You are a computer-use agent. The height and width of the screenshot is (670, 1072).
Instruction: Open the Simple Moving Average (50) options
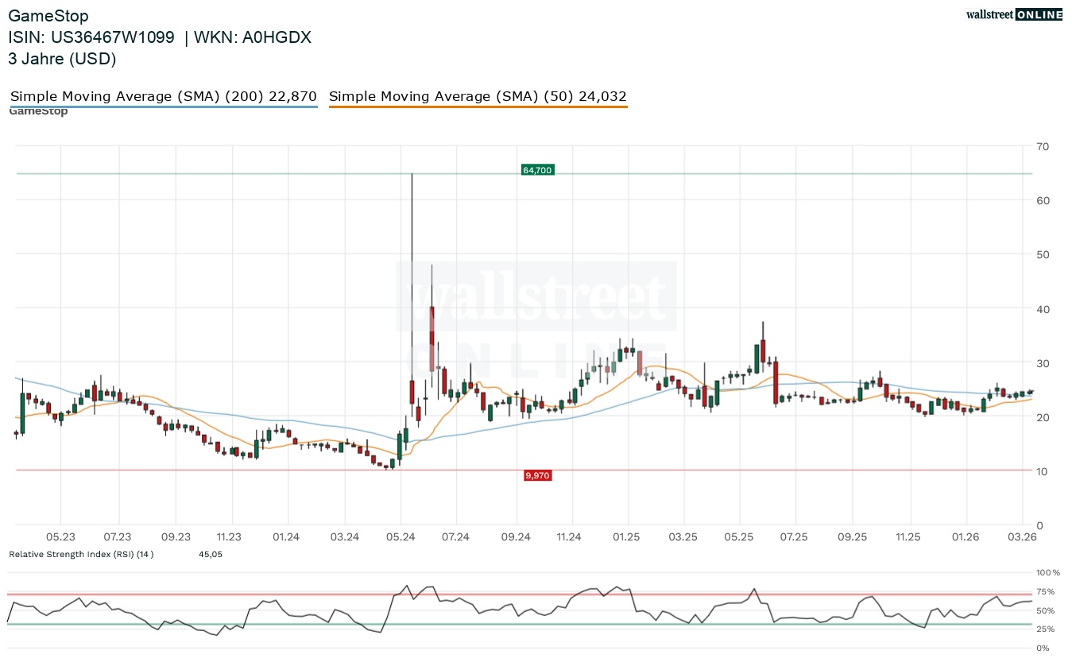[x=478, y=96]
